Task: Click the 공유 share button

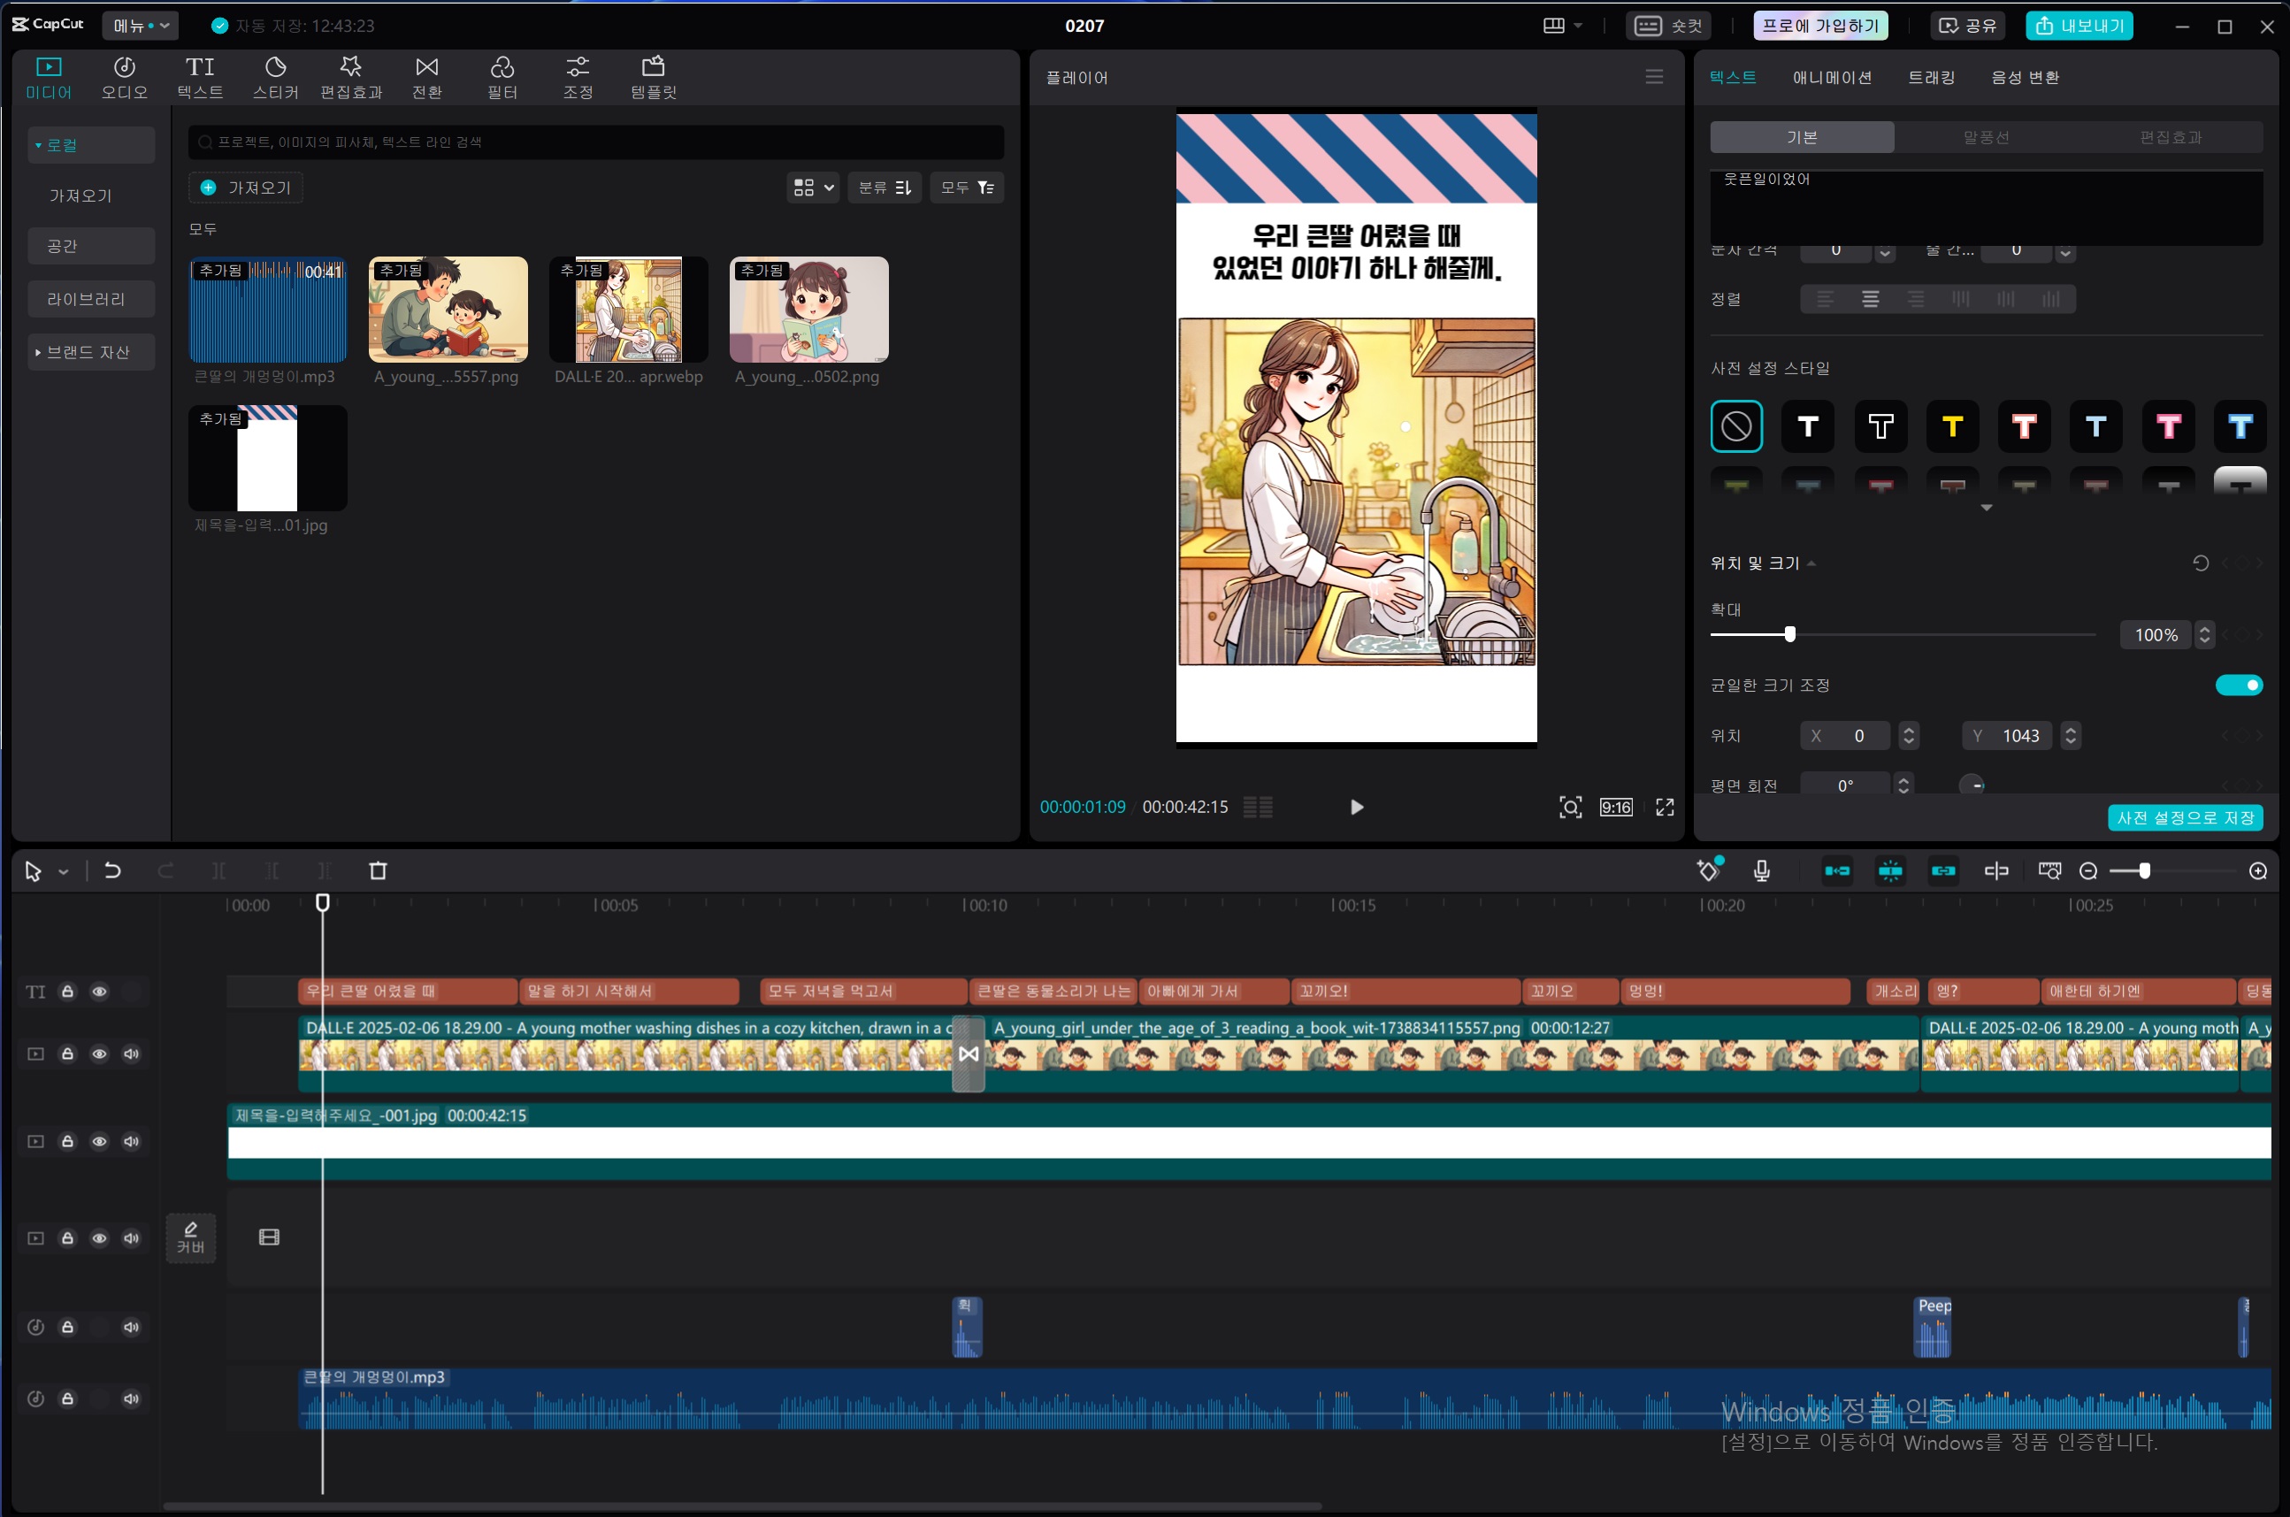Action: coord(1968,27)
